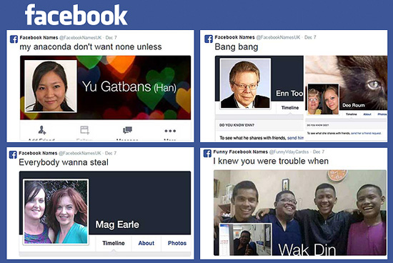Open the Message icon under Yu Gatbans

128,130
